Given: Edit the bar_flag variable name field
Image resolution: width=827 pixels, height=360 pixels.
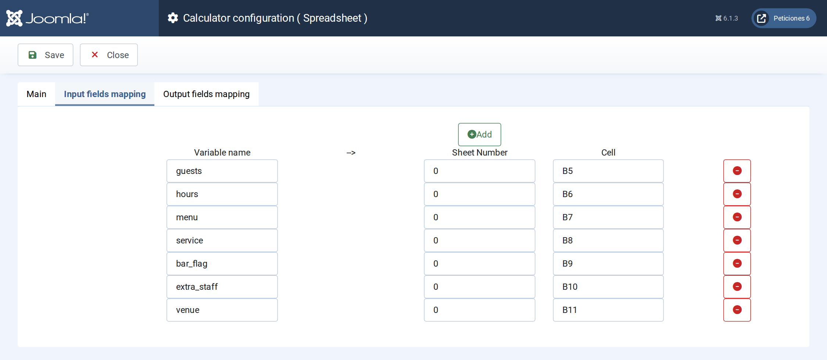Looking at the screenshot, I should click(222, 264).
